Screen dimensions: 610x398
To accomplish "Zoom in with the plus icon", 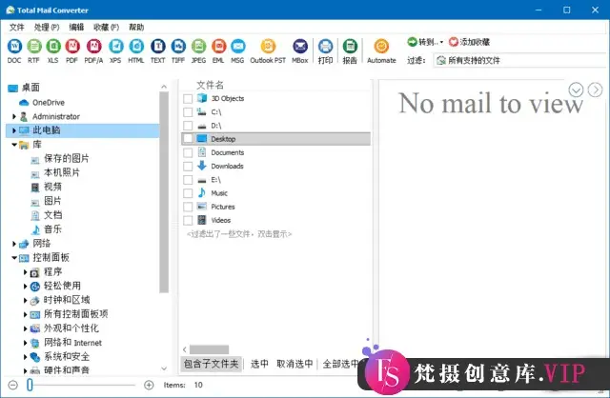I will [149, 386].
